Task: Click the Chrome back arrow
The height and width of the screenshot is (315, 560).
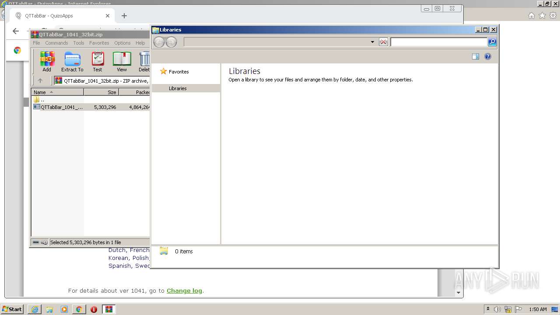Action: pyautogui.click(x=16, y=31)
